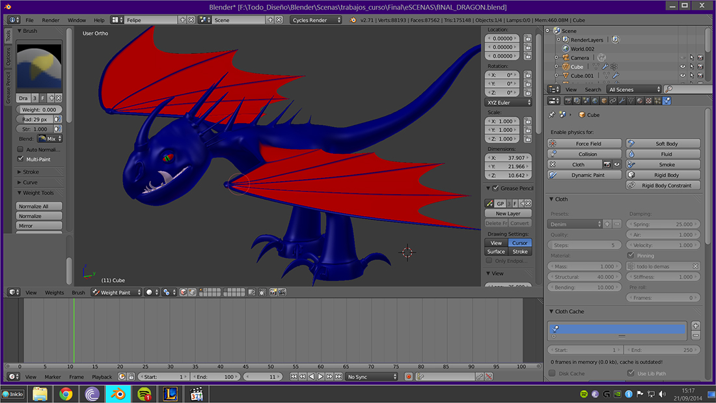Open the Render menu
This screenshot has height=403, width=716.
coord(51,20)
